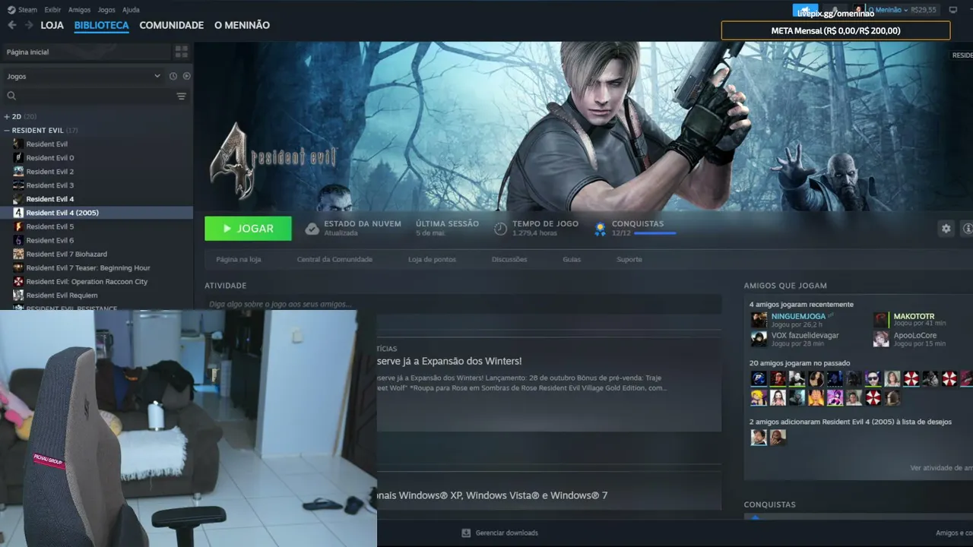Collapse the RESIDENT EVIL collection
This screenshot has width=973, height=547.
7,130
